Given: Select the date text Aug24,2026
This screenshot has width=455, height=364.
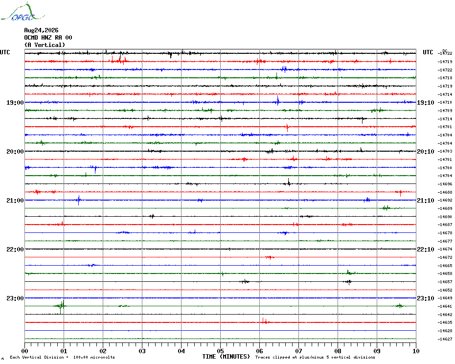Looking at the screenshot, I should pyautogui.click(x=41, y=30).
